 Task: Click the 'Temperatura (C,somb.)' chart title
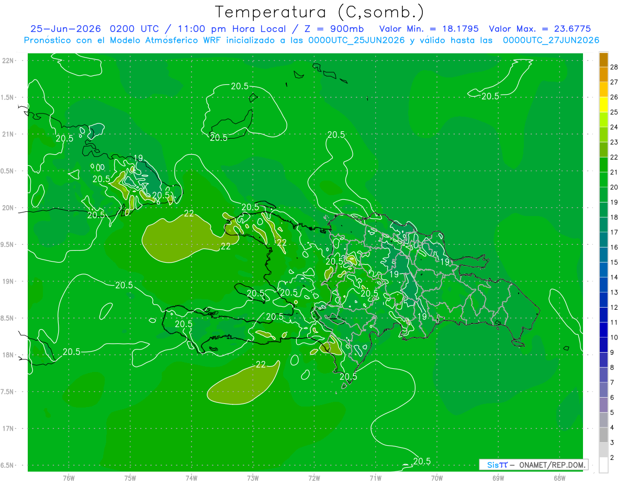tap(319, 12)
